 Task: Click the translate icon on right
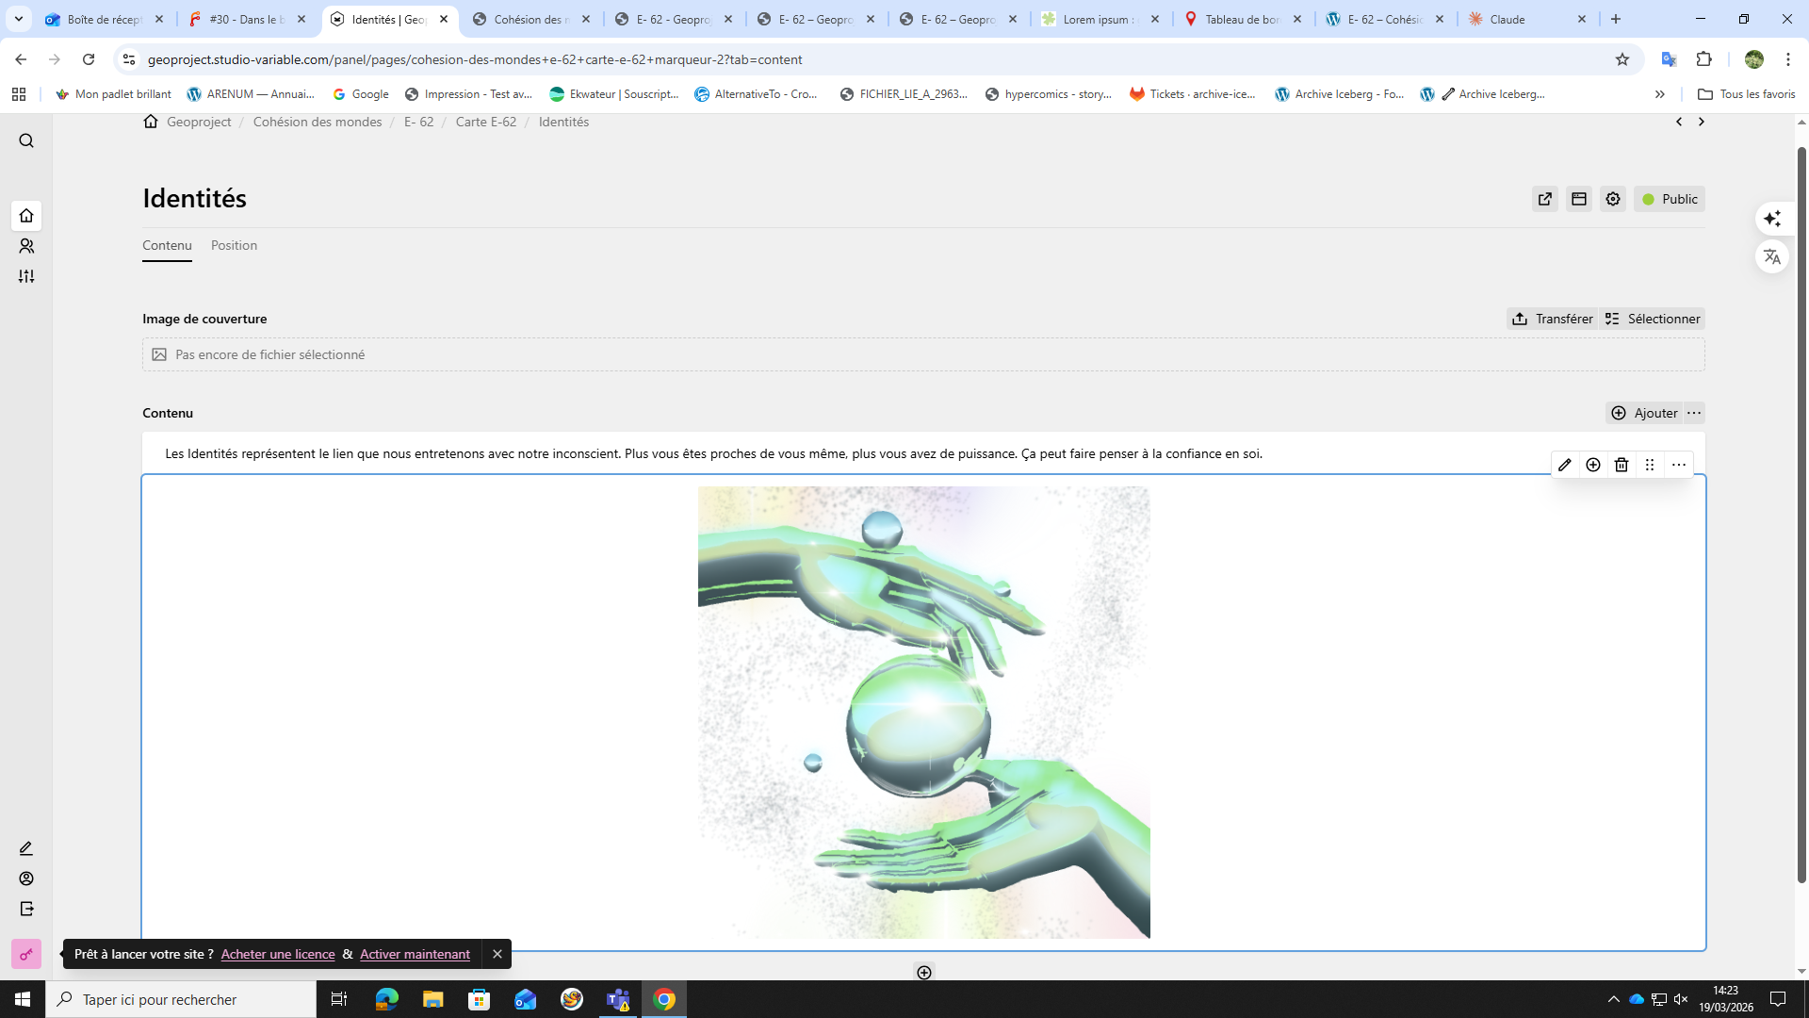[1772, 256]
